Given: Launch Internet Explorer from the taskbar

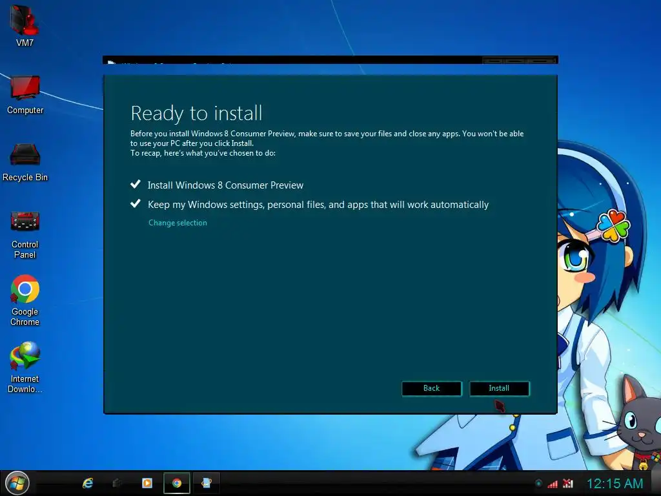Looking at the screenshot, I should coord(88,483).
